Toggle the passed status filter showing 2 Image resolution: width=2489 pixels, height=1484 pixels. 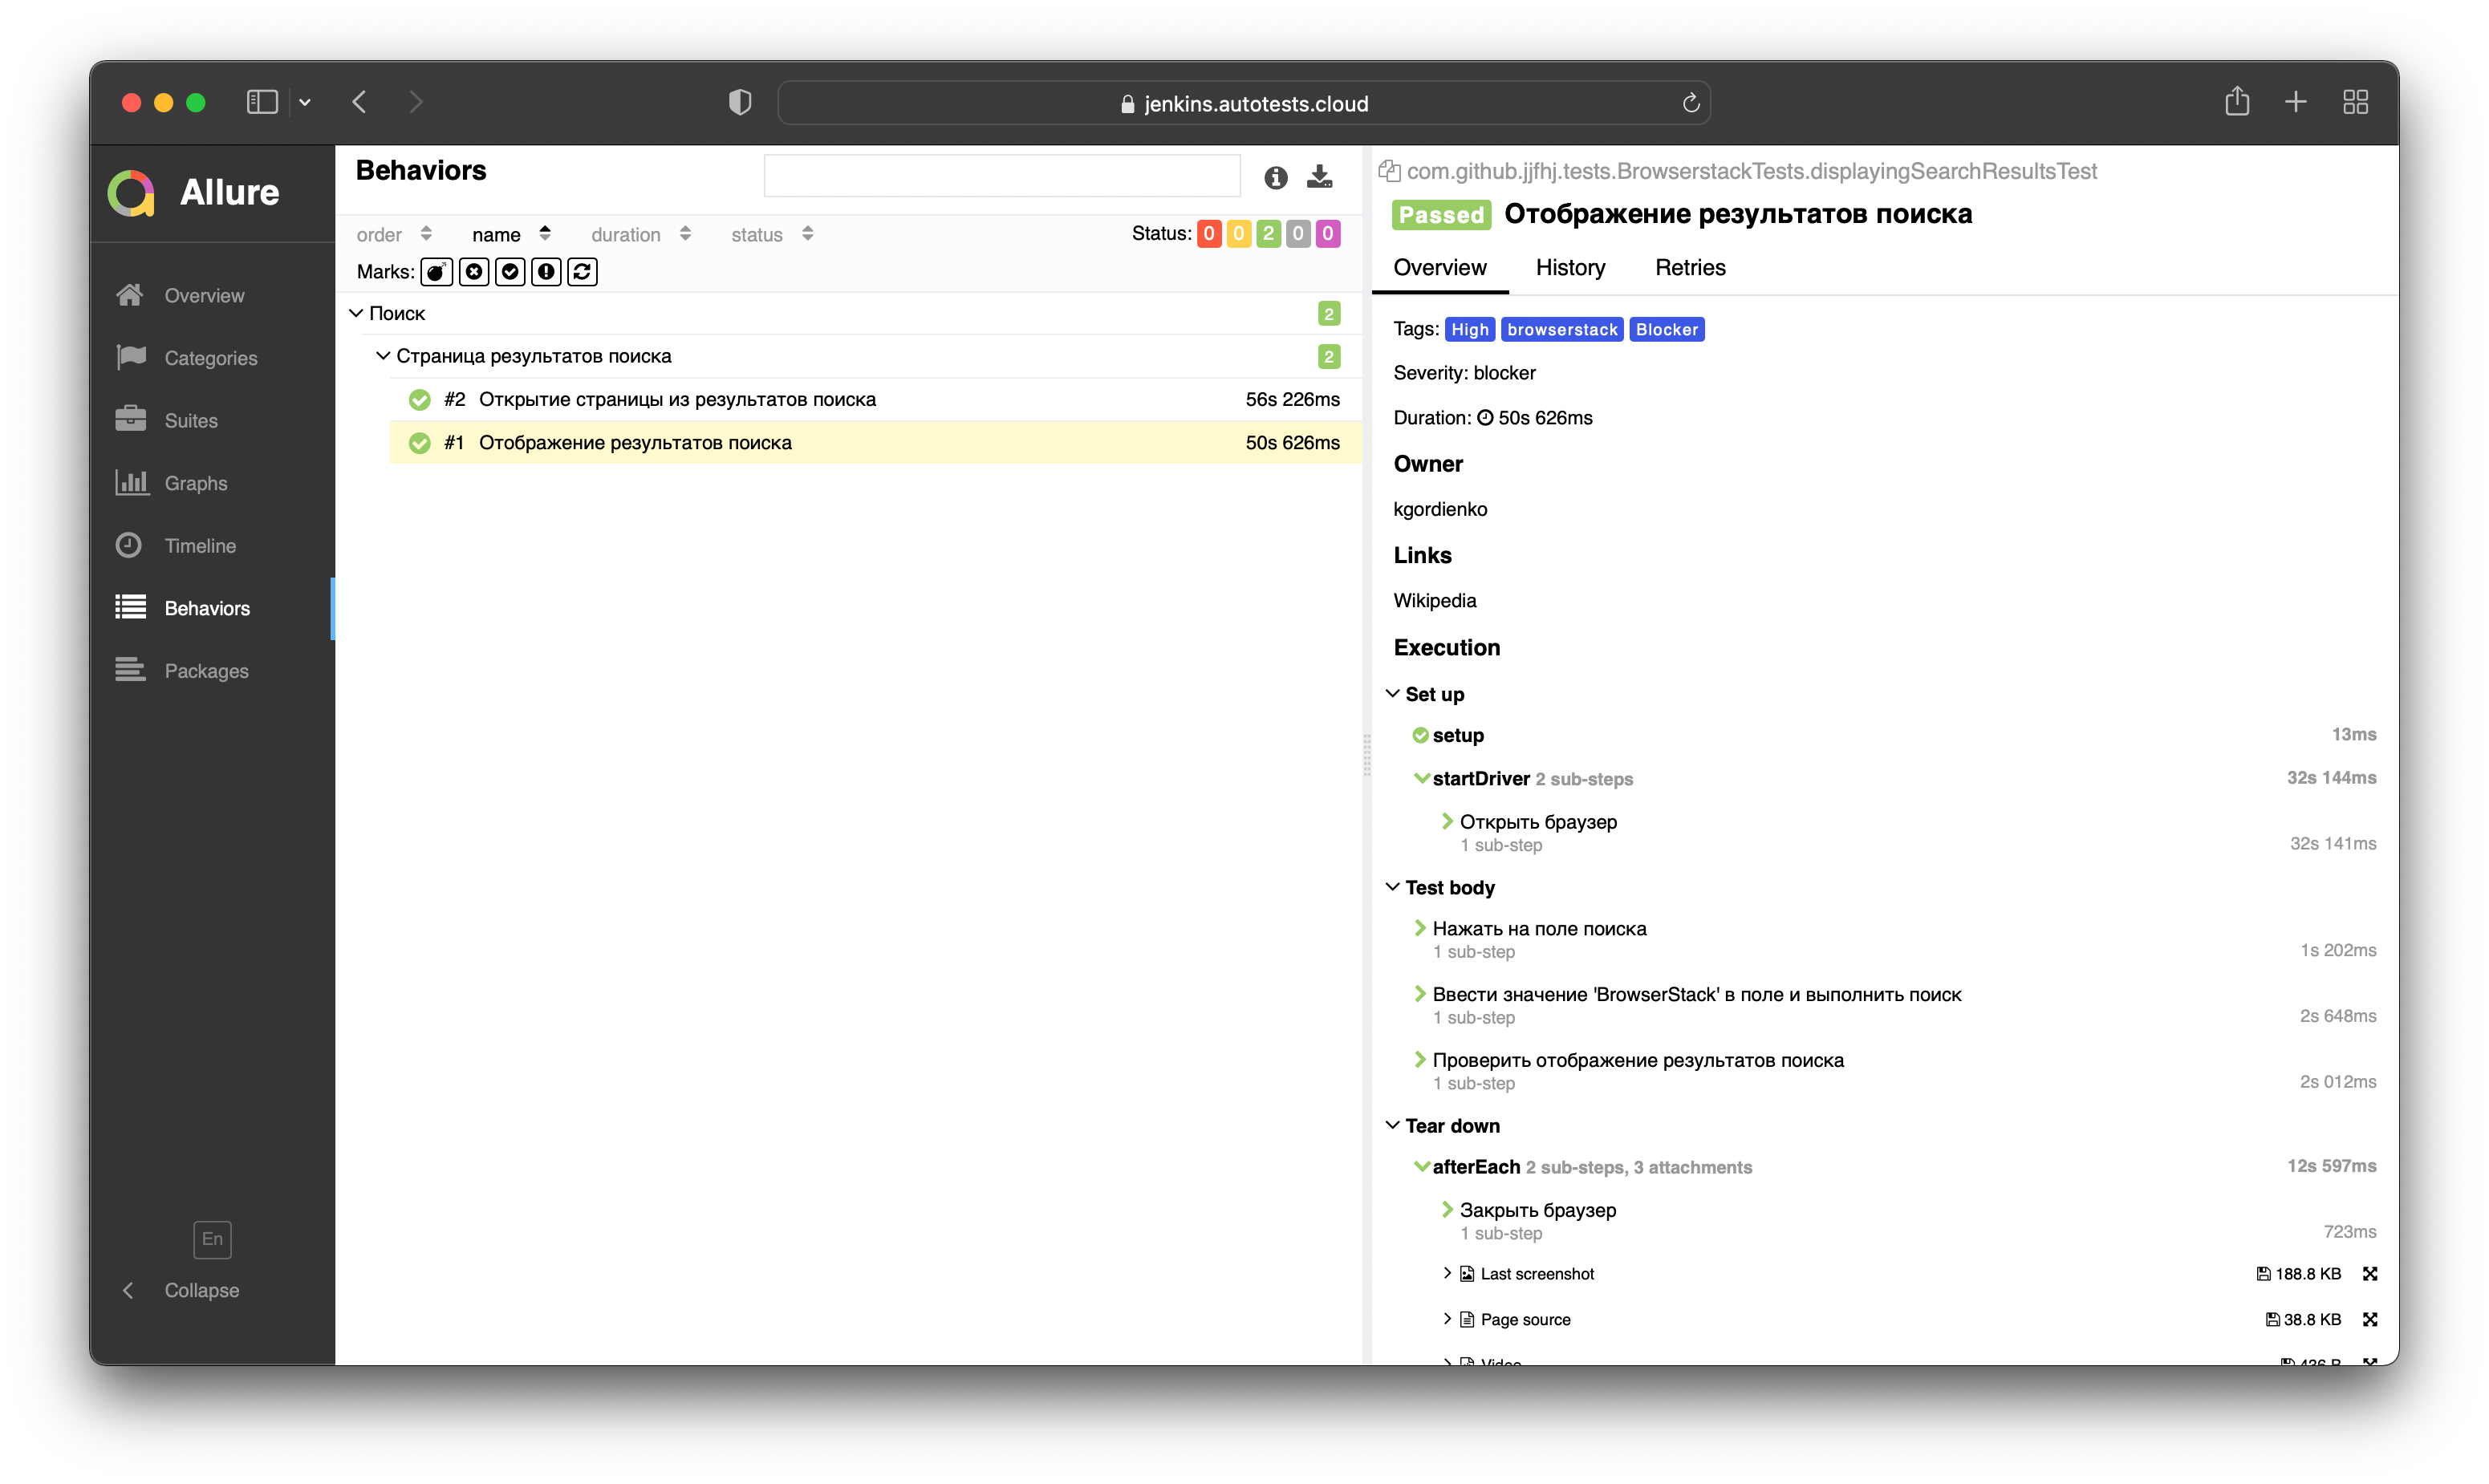tap(1268, 234)
